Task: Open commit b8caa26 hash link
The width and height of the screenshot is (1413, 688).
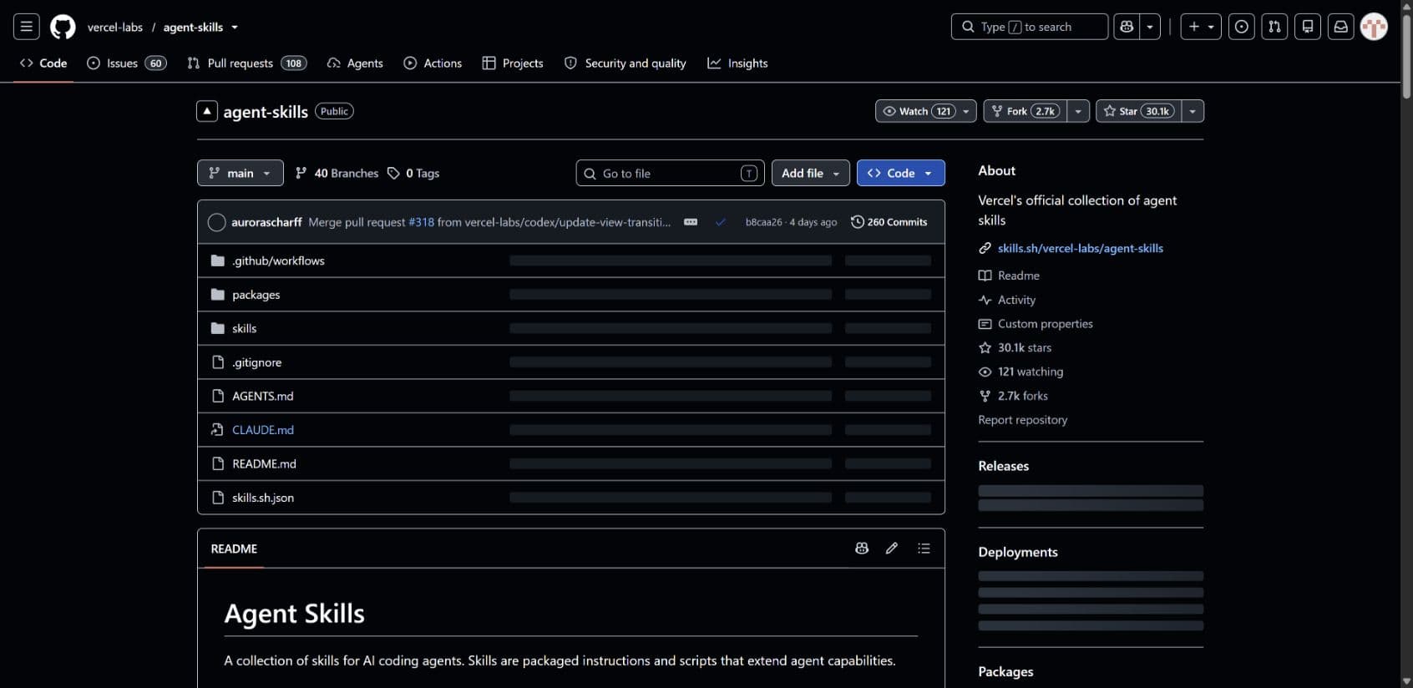Action: coord(763,222)
